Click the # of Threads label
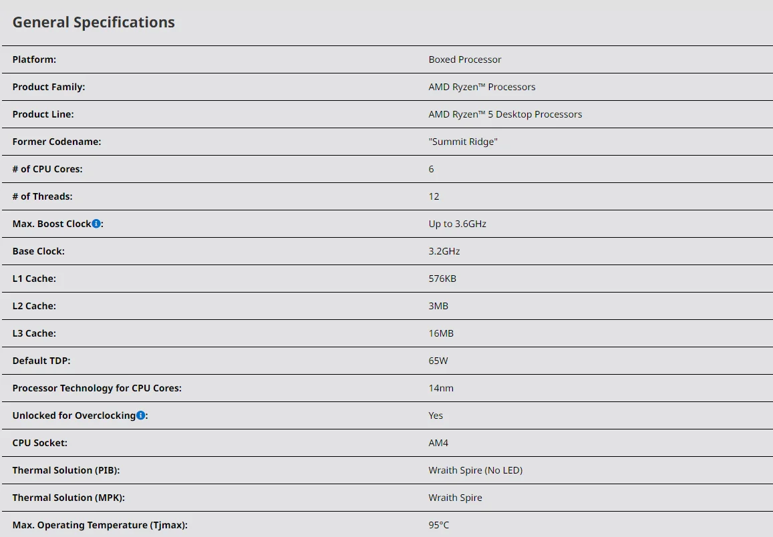 [x=42, y=196]
